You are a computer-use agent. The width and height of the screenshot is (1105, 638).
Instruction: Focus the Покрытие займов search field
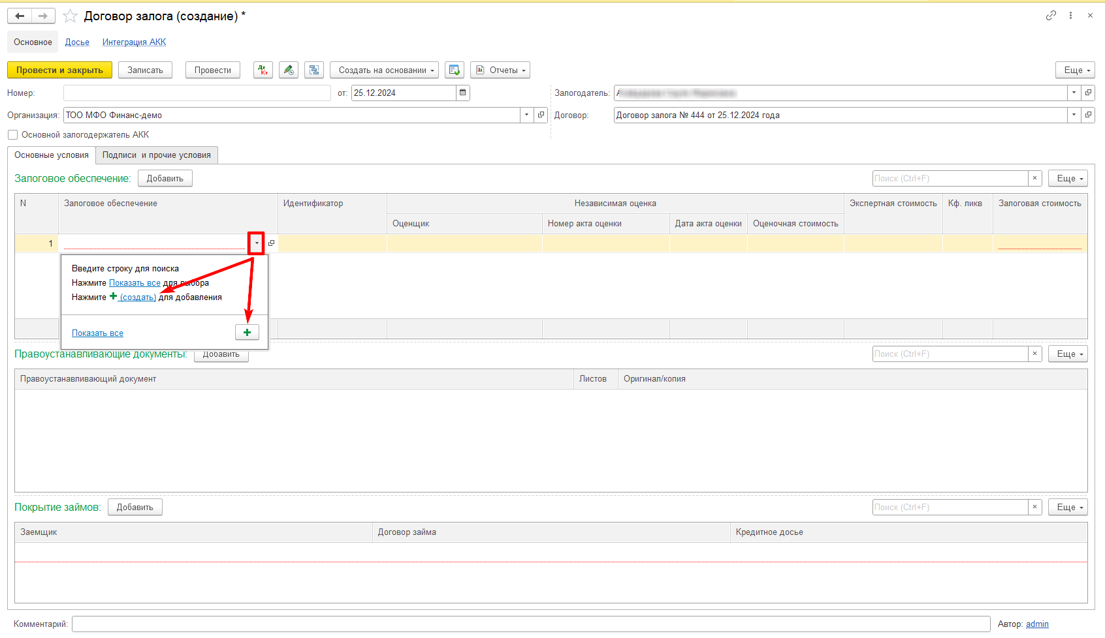point(950,507)
